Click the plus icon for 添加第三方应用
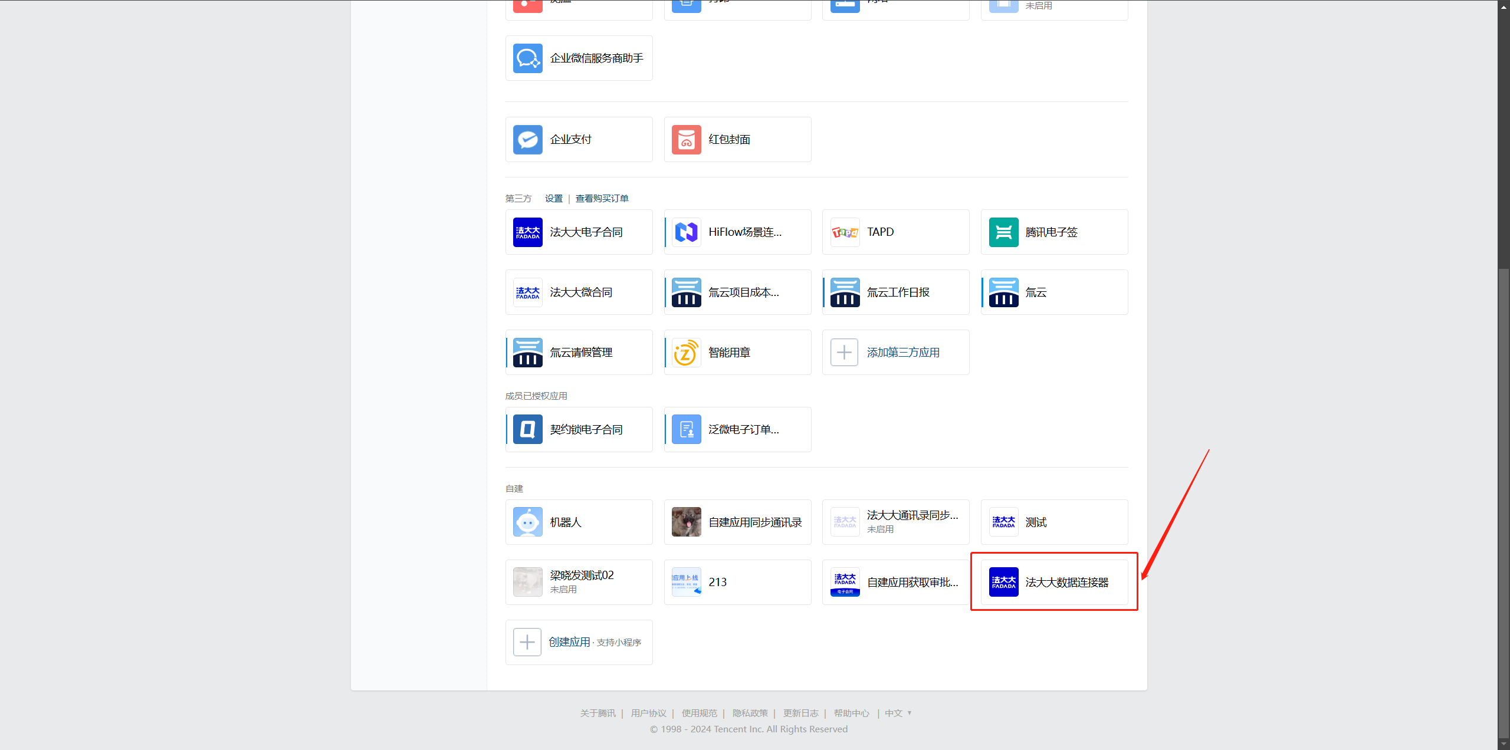Viewport: 1510px width, 750px height. [x=844, y=353]
